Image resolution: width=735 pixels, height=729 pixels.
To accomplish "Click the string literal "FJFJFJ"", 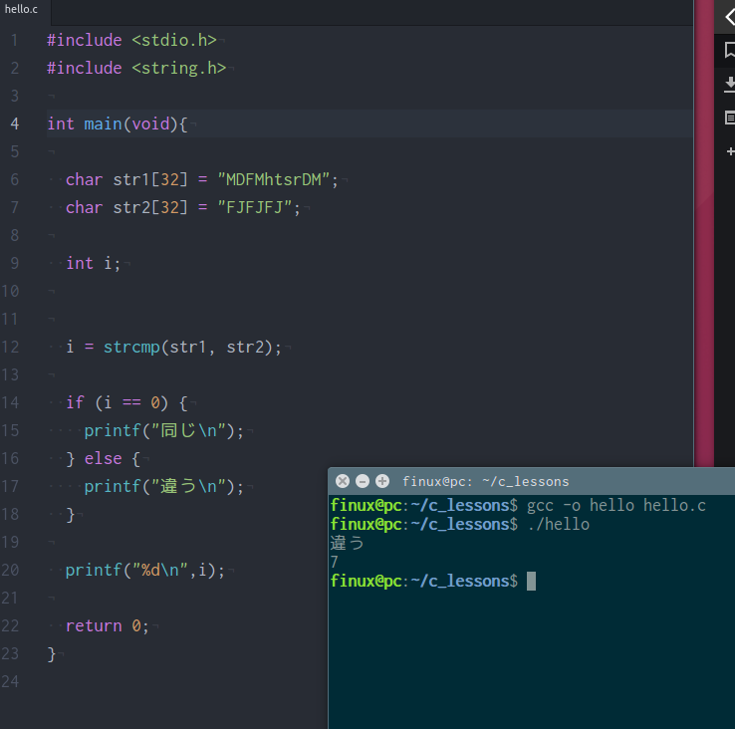I will [x=255, y=207].
